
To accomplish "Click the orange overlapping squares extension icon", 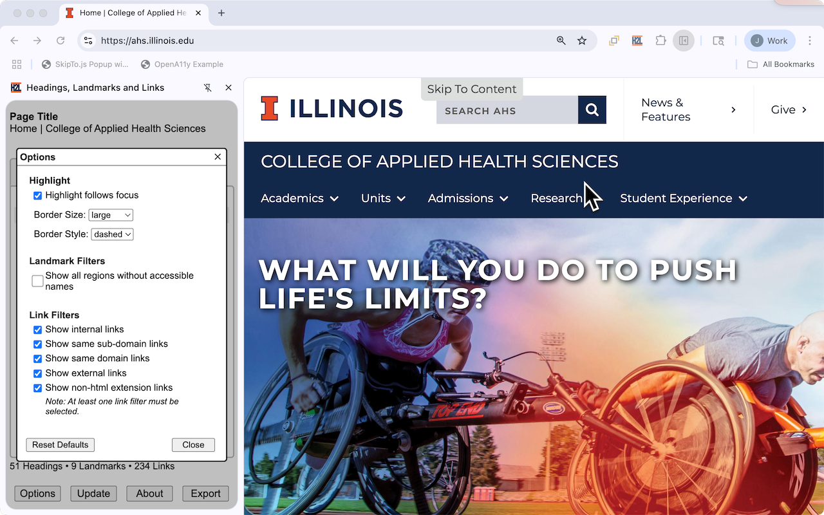I will tap(614, 41).
